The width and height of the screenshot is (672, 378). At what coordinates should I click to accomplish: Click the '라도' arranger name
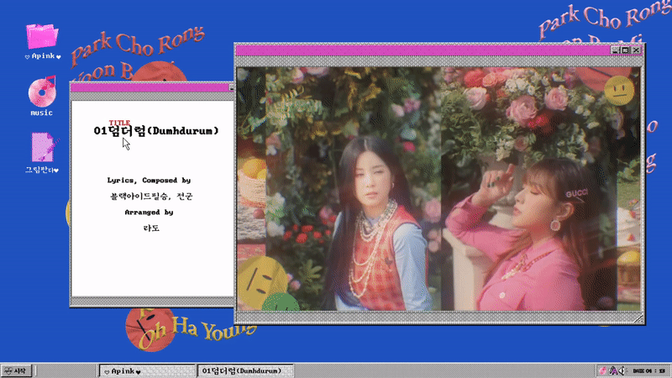click(151, 228)
